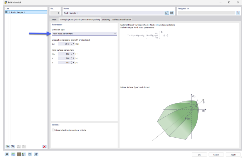This screenshot has height=158, width=245.
Task: Open the Stiffness Modification tab
Action: tap(122, 20)
